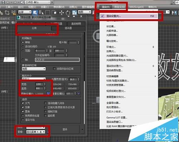Viewport: 179px width, 142px height.
Task: Click the Render (渲染) button
Action: pyautogui.click(x=65, y=129)
